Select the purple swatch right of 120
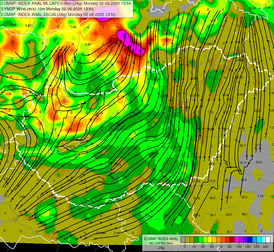This screenshot has height=252, width=274. [241, 240]
